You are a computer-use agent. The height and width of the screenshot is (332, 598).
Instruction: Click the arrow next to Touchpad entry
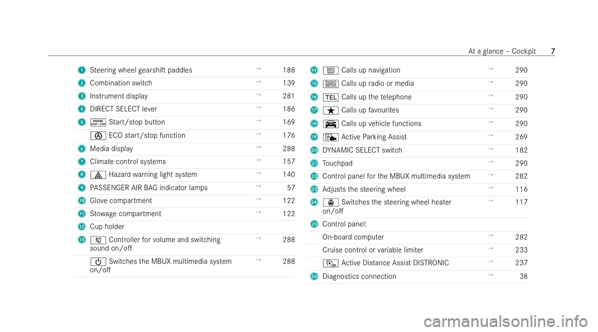coord(491,162)
